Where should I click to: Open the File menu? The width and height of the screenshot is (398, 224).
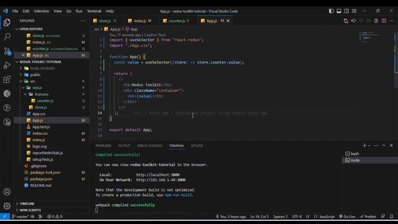15,11
